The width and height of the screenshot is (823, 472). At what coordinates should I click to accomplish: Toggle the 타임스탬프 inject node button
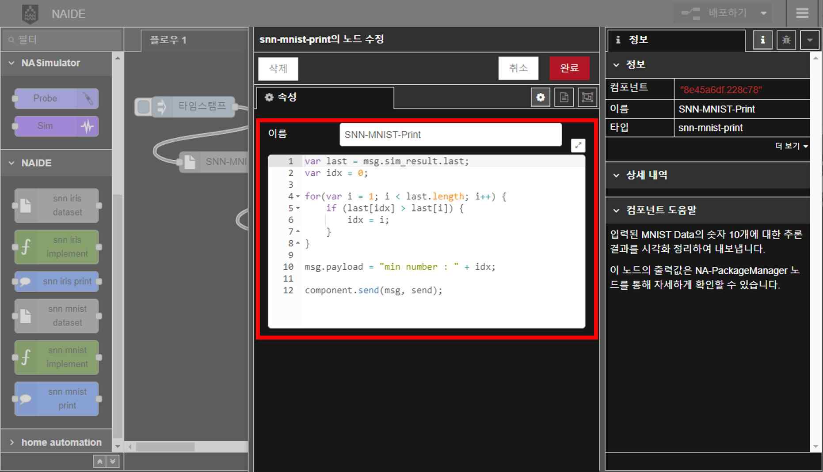[x=143, y=106]
